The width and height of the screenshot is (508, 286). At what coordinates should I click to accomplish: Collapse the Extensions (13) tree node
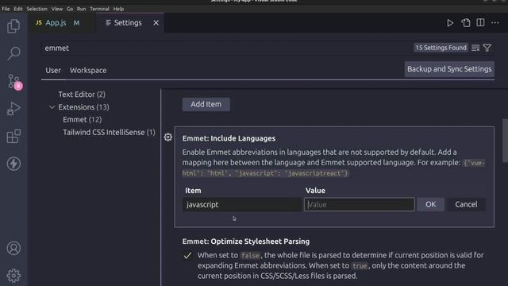click(52, 107)
